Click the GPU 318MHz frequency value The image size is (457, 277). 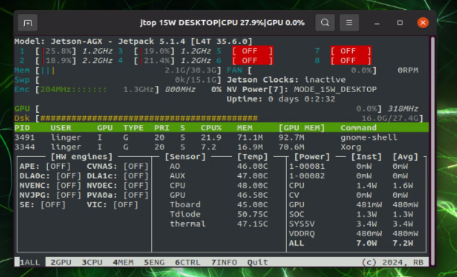402,109
